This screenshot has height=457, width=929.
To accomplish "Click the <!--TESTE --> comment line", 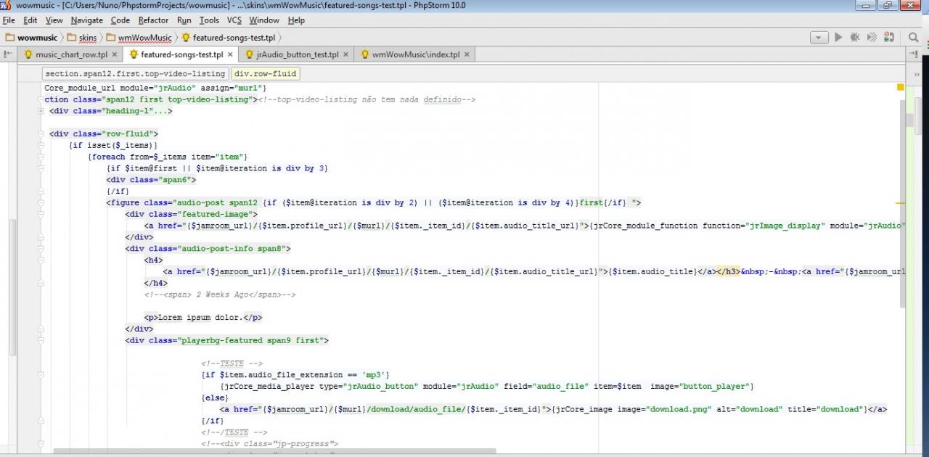I will (232, 363).
